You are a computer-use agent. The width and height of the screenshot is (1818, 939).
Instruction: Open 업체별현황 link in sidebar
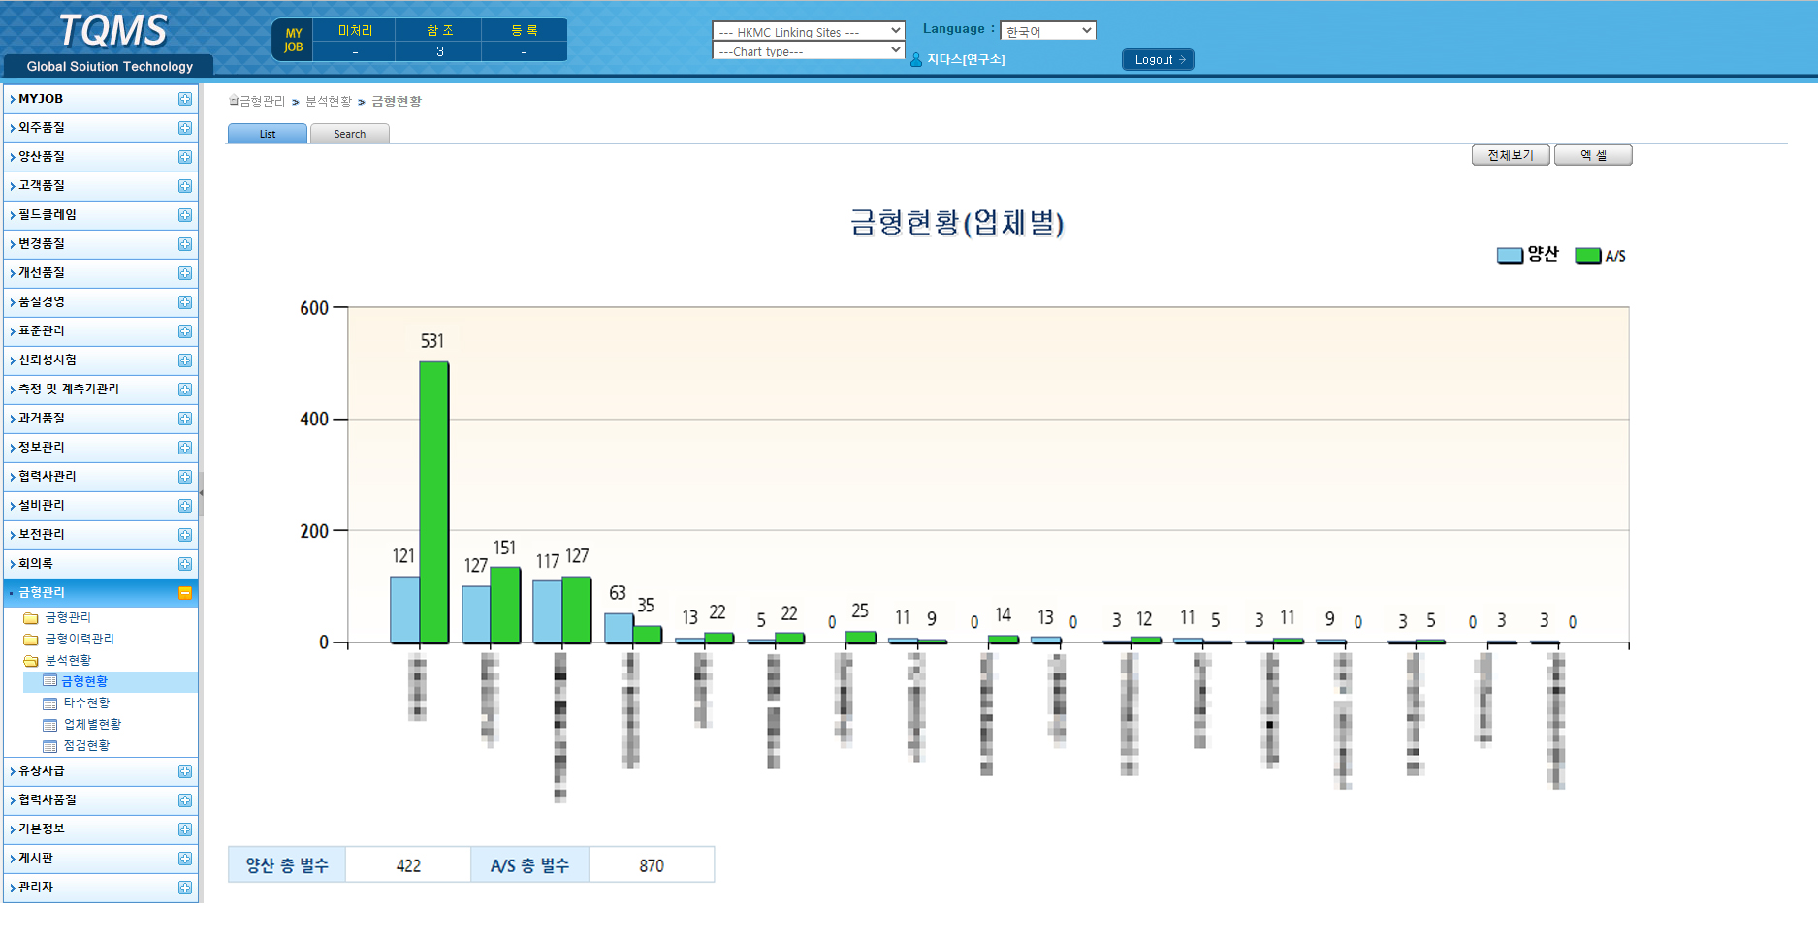(92, 725)
